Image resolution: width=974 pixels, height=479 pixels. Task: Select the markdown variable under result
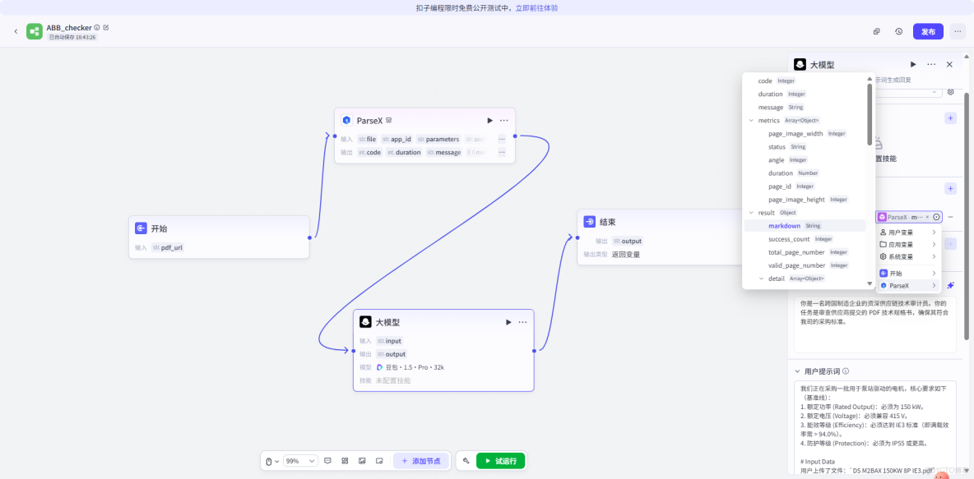[784, 225]
